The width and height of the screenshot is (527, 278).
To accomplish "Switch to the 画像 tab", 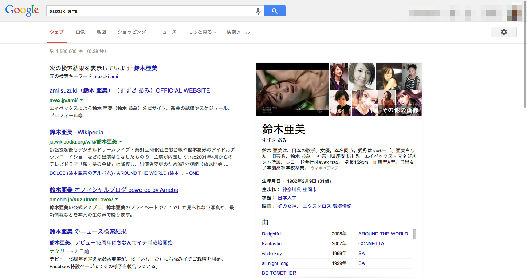I will pyautogui.click(x=80, y=32).
